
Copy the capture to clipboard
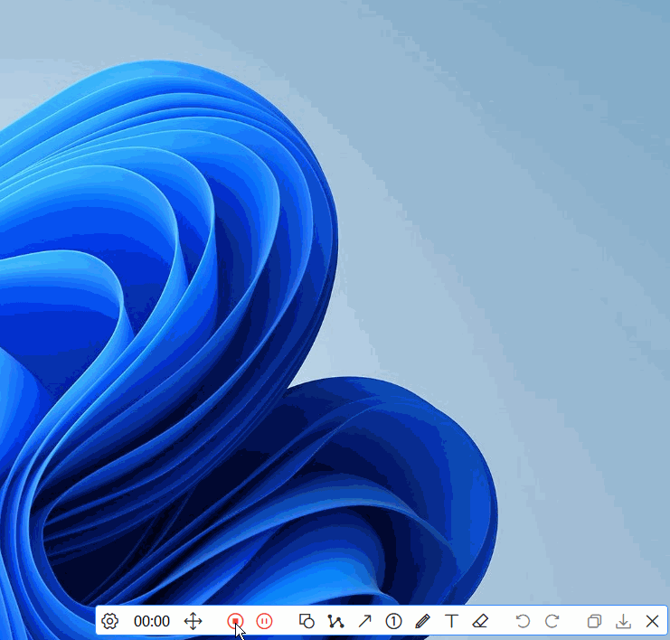coord(594,621)
